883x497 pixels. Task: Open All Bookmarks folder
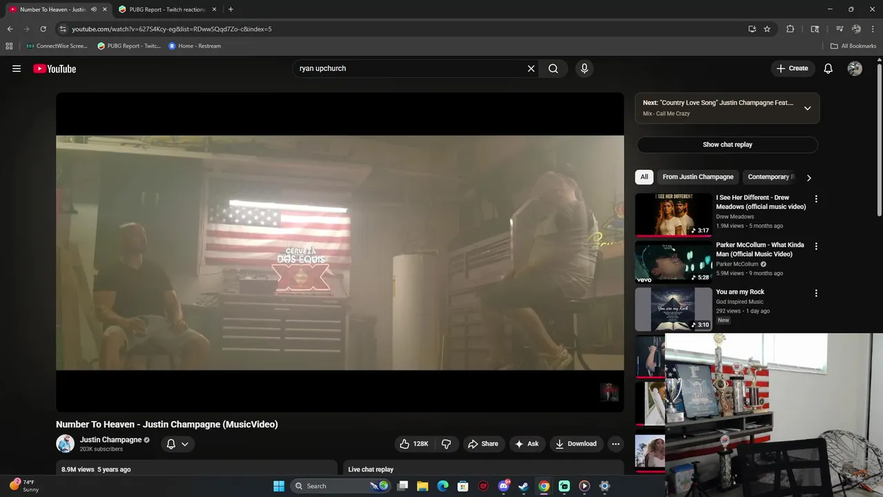[x=853, y=46]
